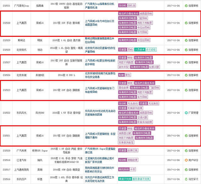Click the green check icon in row 232531
This screenshot has height=184, width=201.
[186, 6]
